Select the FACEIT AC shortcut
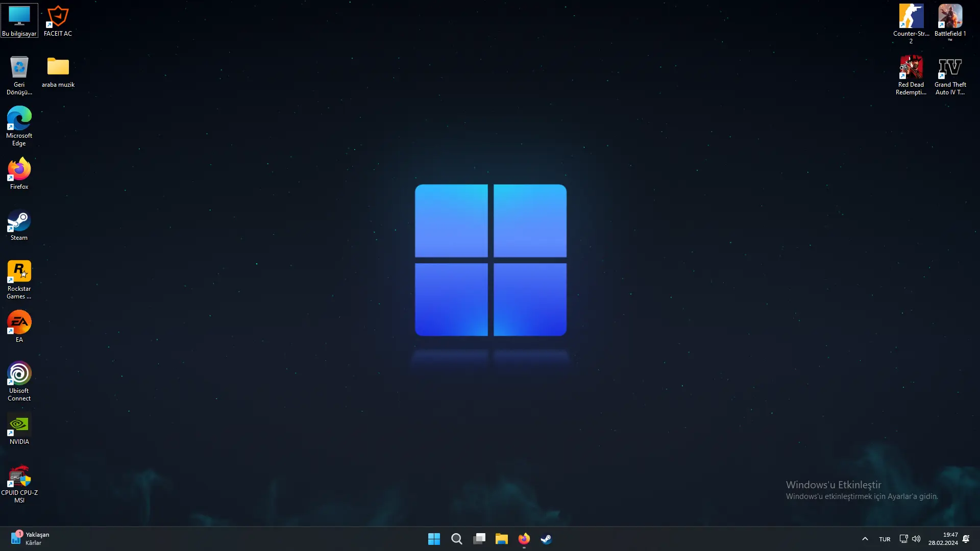 click(58, 21)
